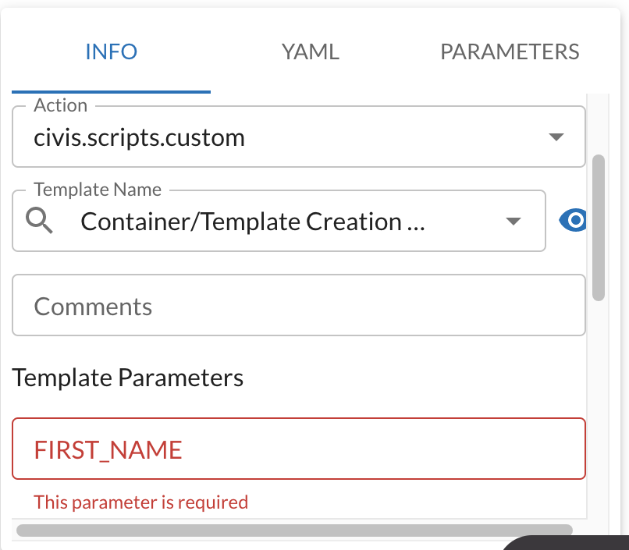629x550 pixels.
Task: Click the Template Parameters heading
Action: coord(127,378)
